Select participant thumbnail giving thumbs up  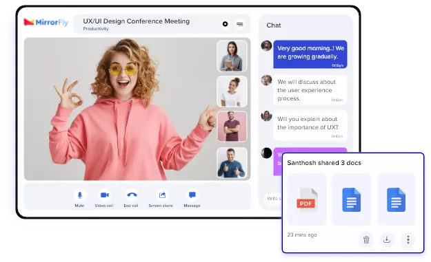coord(232,163)
